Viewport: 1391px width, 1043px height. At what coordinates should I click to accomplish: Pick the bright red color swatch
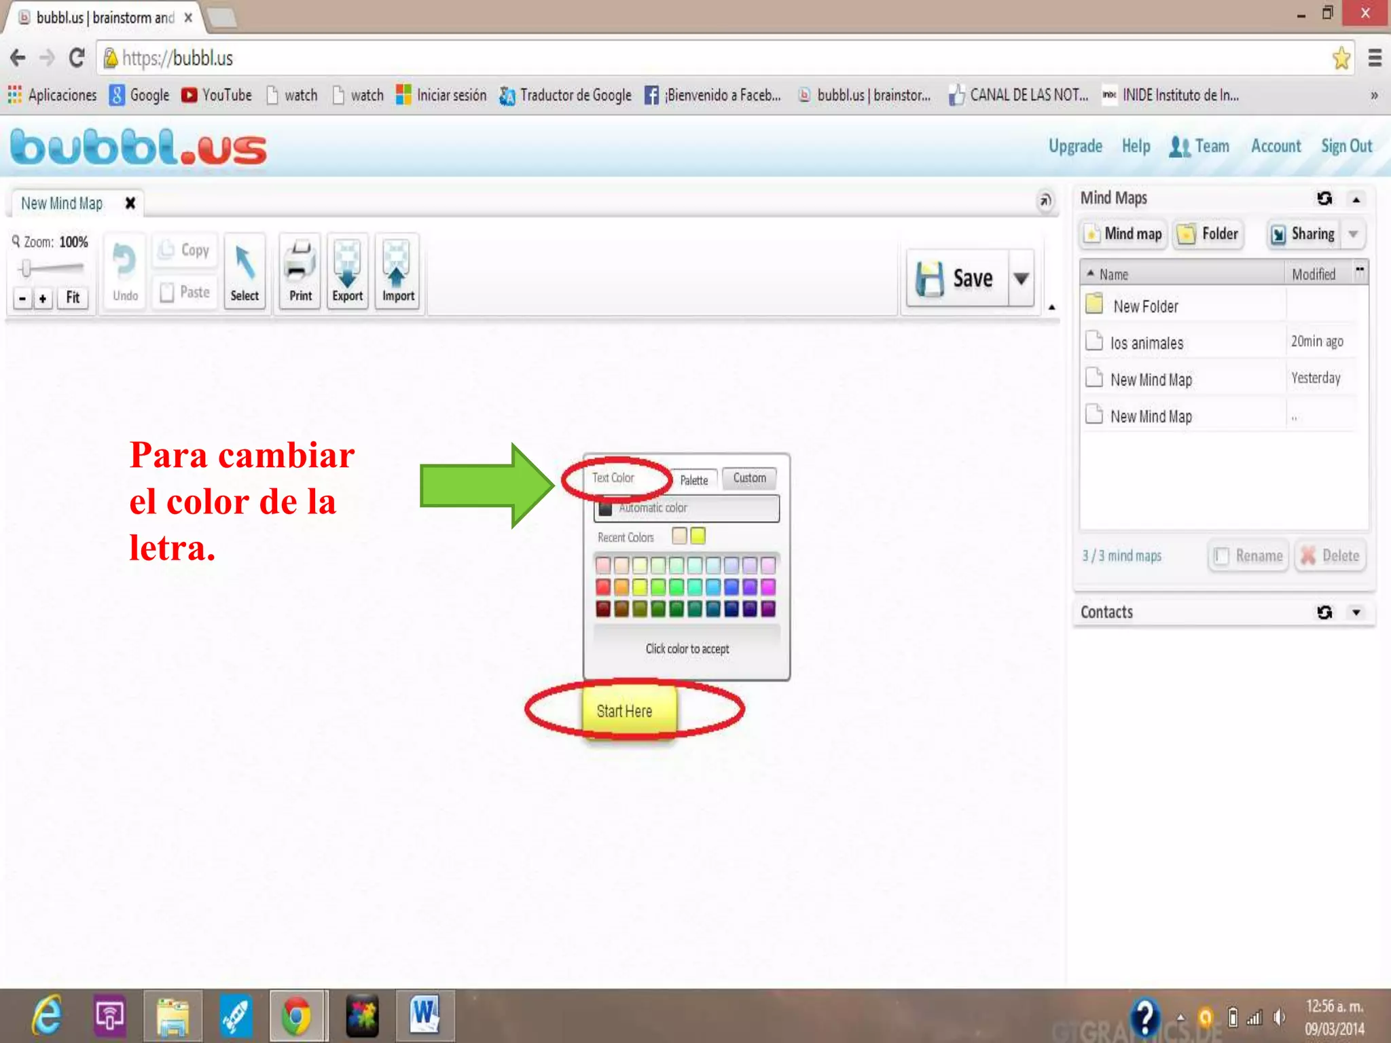pos(603,587)
